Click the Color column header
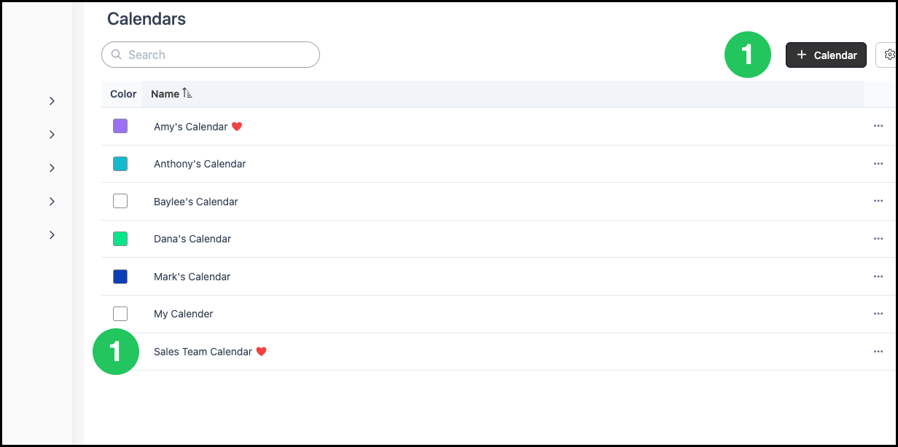The height and width of the screenshot is (447, 898). [x=123, y=94]
